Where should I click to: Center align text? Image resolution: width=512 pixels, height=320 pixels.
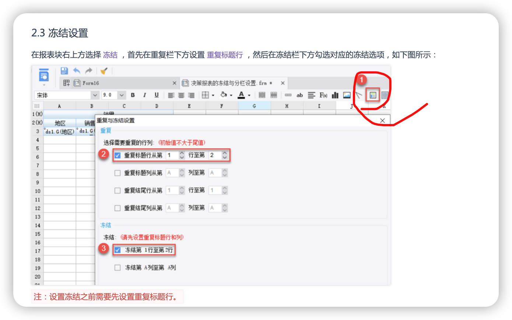pyautogui.click(x=181, y=95)
